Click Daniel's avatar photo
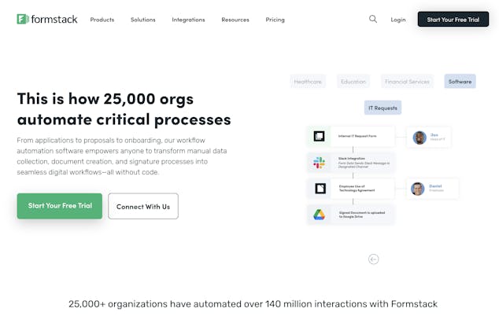 417,189
